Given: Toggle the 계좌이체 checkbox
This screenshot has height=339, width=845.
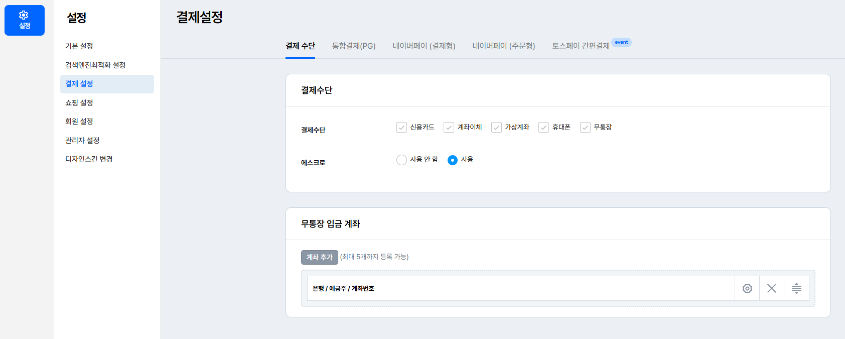Looking at the screenshot, I should pos(449,128).
